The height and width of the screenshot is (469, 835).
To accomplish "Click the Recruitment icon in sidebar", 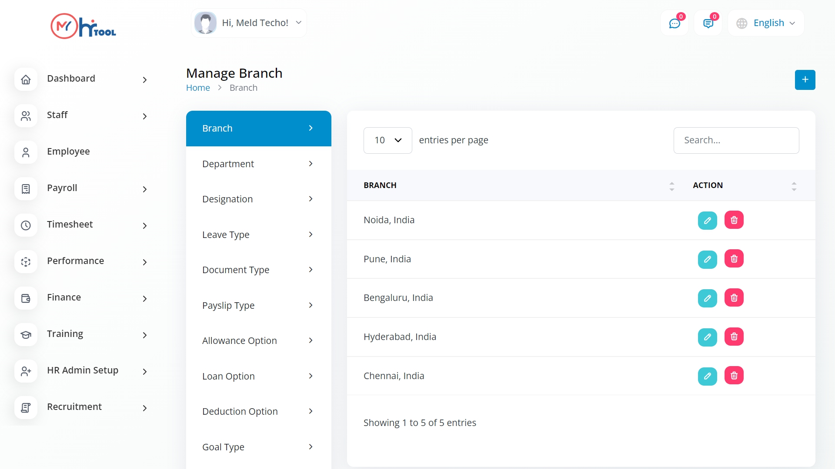I will (x=26, y=407).
